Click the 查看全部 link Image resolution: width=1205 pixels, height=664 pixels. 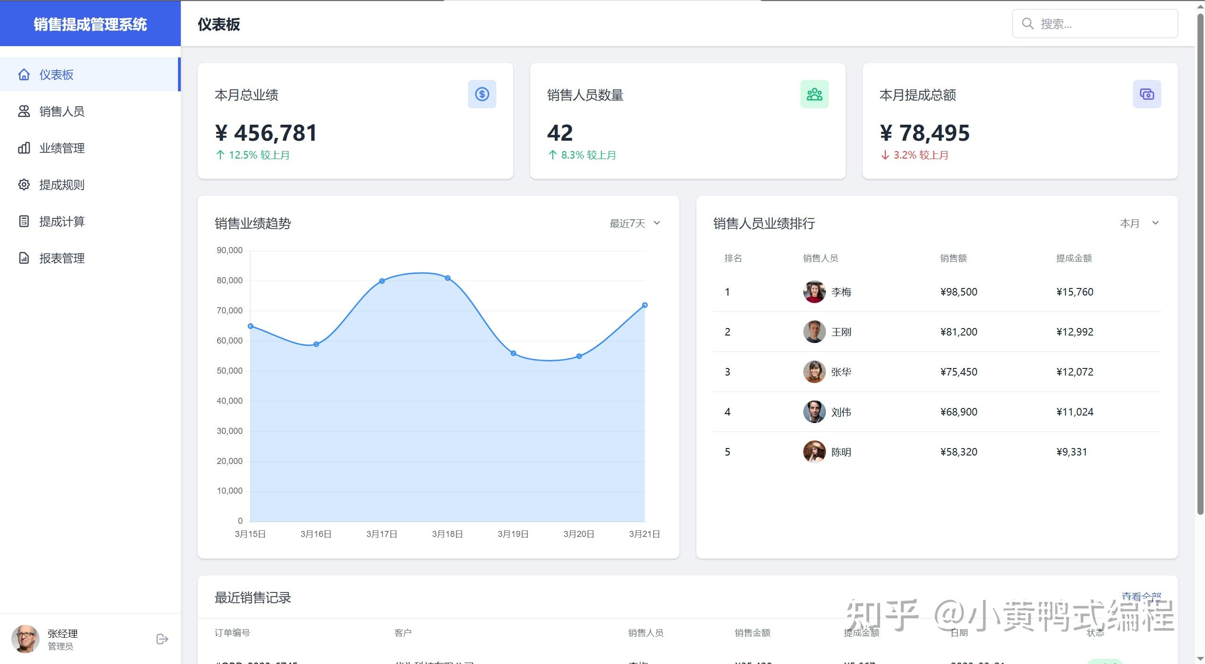[x=1141, y=596]
